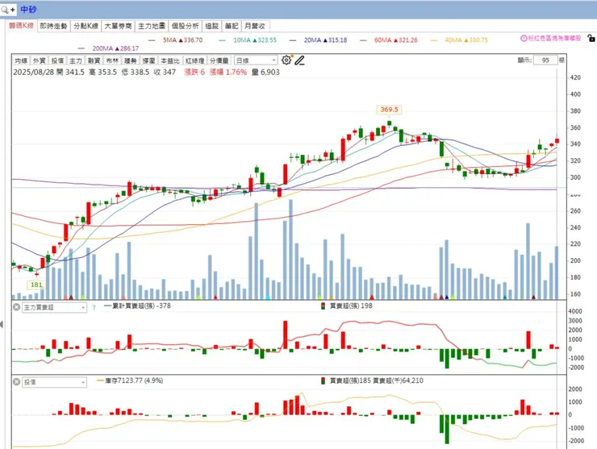Click the 顯示 bar count field showing 95
The width and height of the screenshot is (597, 449).
[x=545, y=60]
